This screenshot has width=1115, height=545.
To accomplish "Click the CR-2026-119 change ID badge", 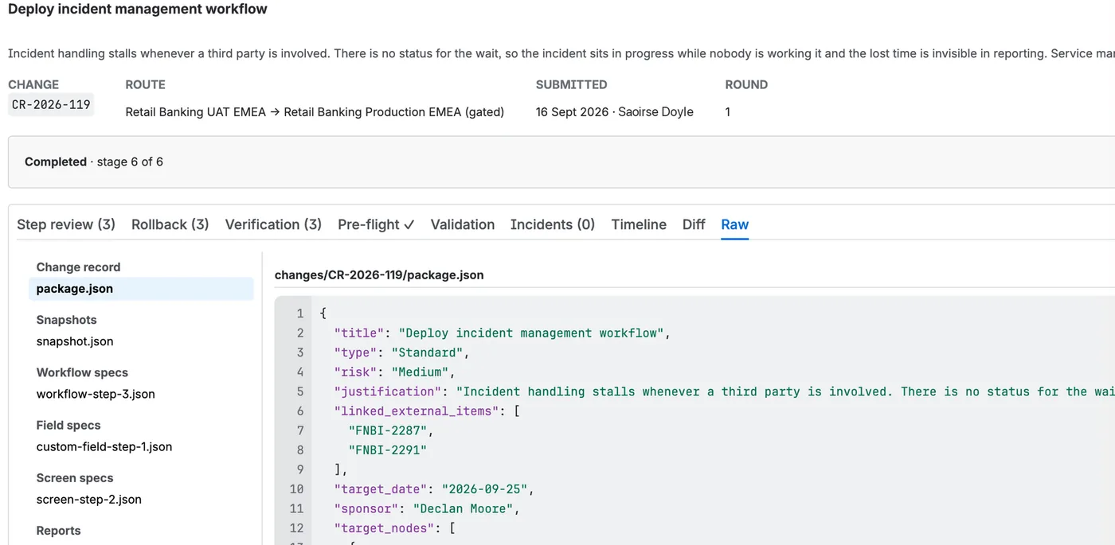I will [x=51, y=105].
